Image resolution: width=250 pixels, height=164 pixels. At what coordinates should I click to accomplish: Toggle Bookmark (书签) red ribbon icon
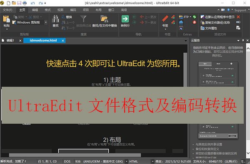coord(165,19)
